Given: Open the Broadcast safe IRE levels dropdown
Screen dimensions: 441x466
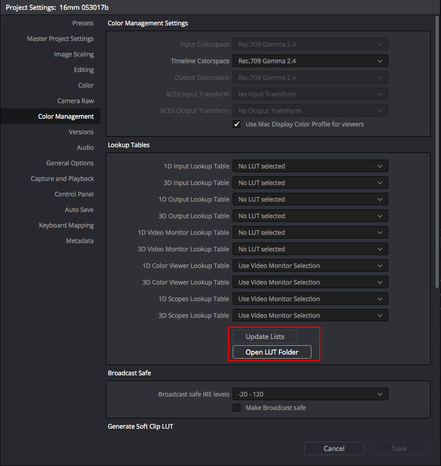Looking at the screenshot, I should tap(310, 394).
